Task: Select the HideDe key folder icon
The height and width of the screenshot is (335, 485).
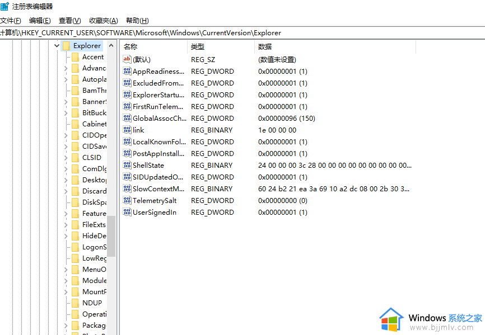Action: click(x=75, y=236)
